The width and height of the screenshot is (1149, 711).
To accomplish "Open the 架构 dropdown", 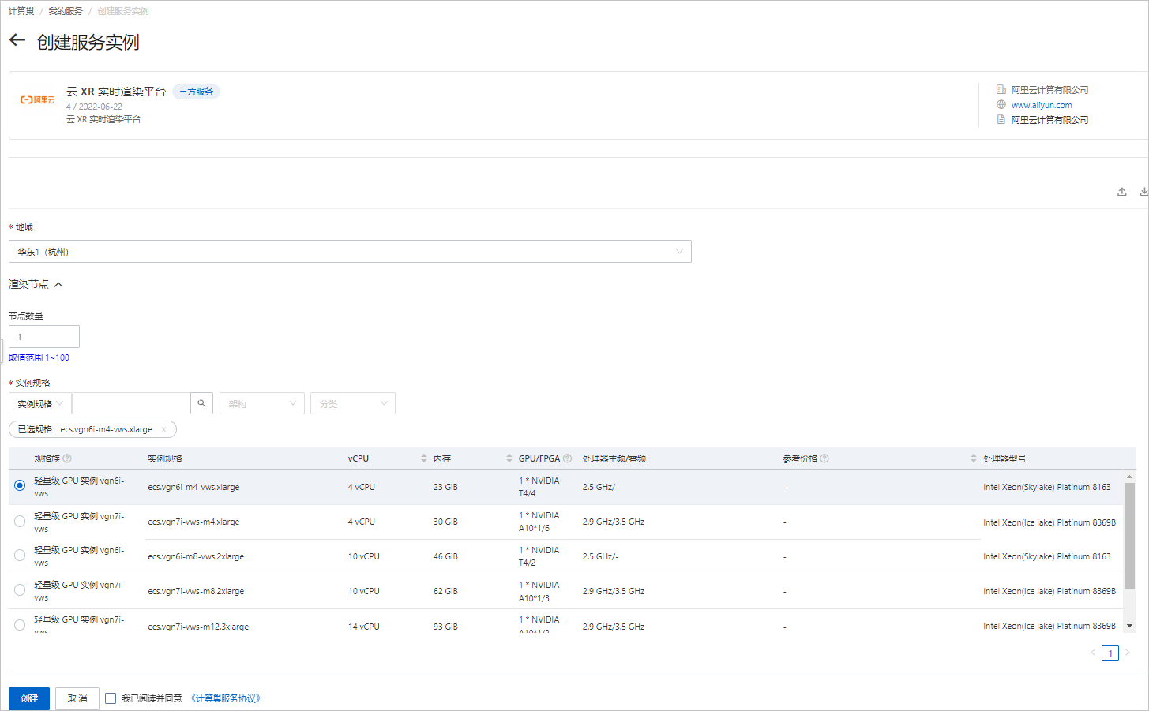I will click(x=262, y=403).
